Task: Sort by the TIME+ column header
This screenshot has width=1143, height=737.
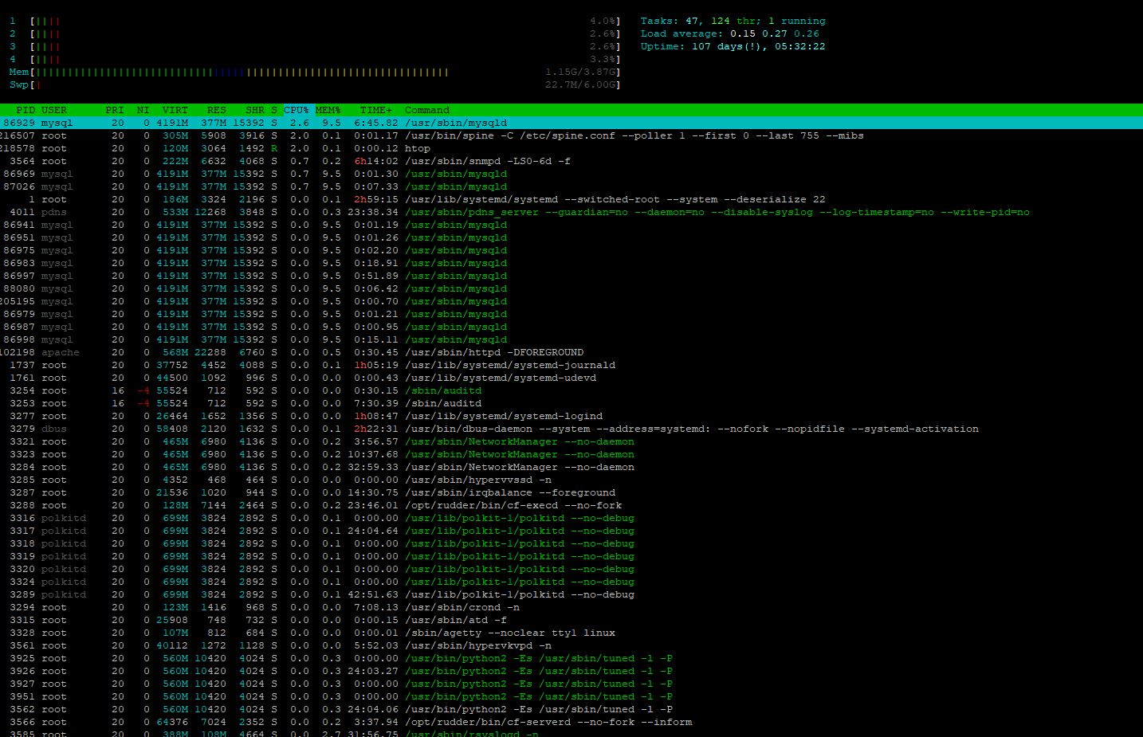Action: (376, 110)
